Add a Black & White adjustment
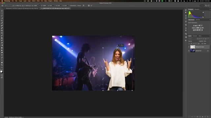Image resolution: width=211 pixels, height=118 pixels. point(197,28)
